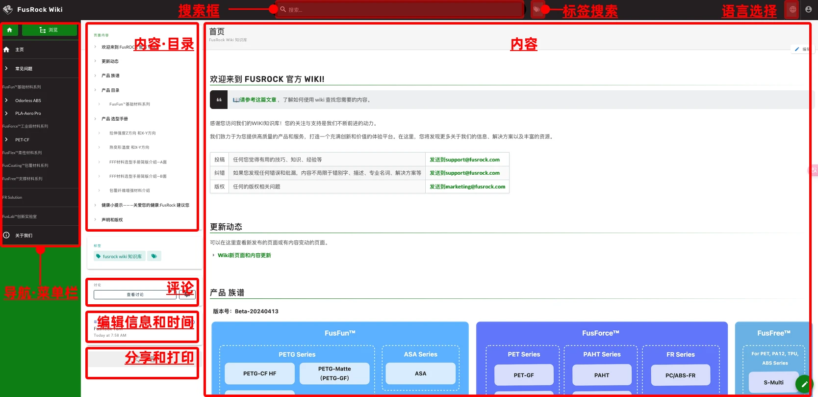The image size is (818, 397).
Task: Jump to 健康小提示 FusRock 建议您 entry
Action: coord(145,205)
